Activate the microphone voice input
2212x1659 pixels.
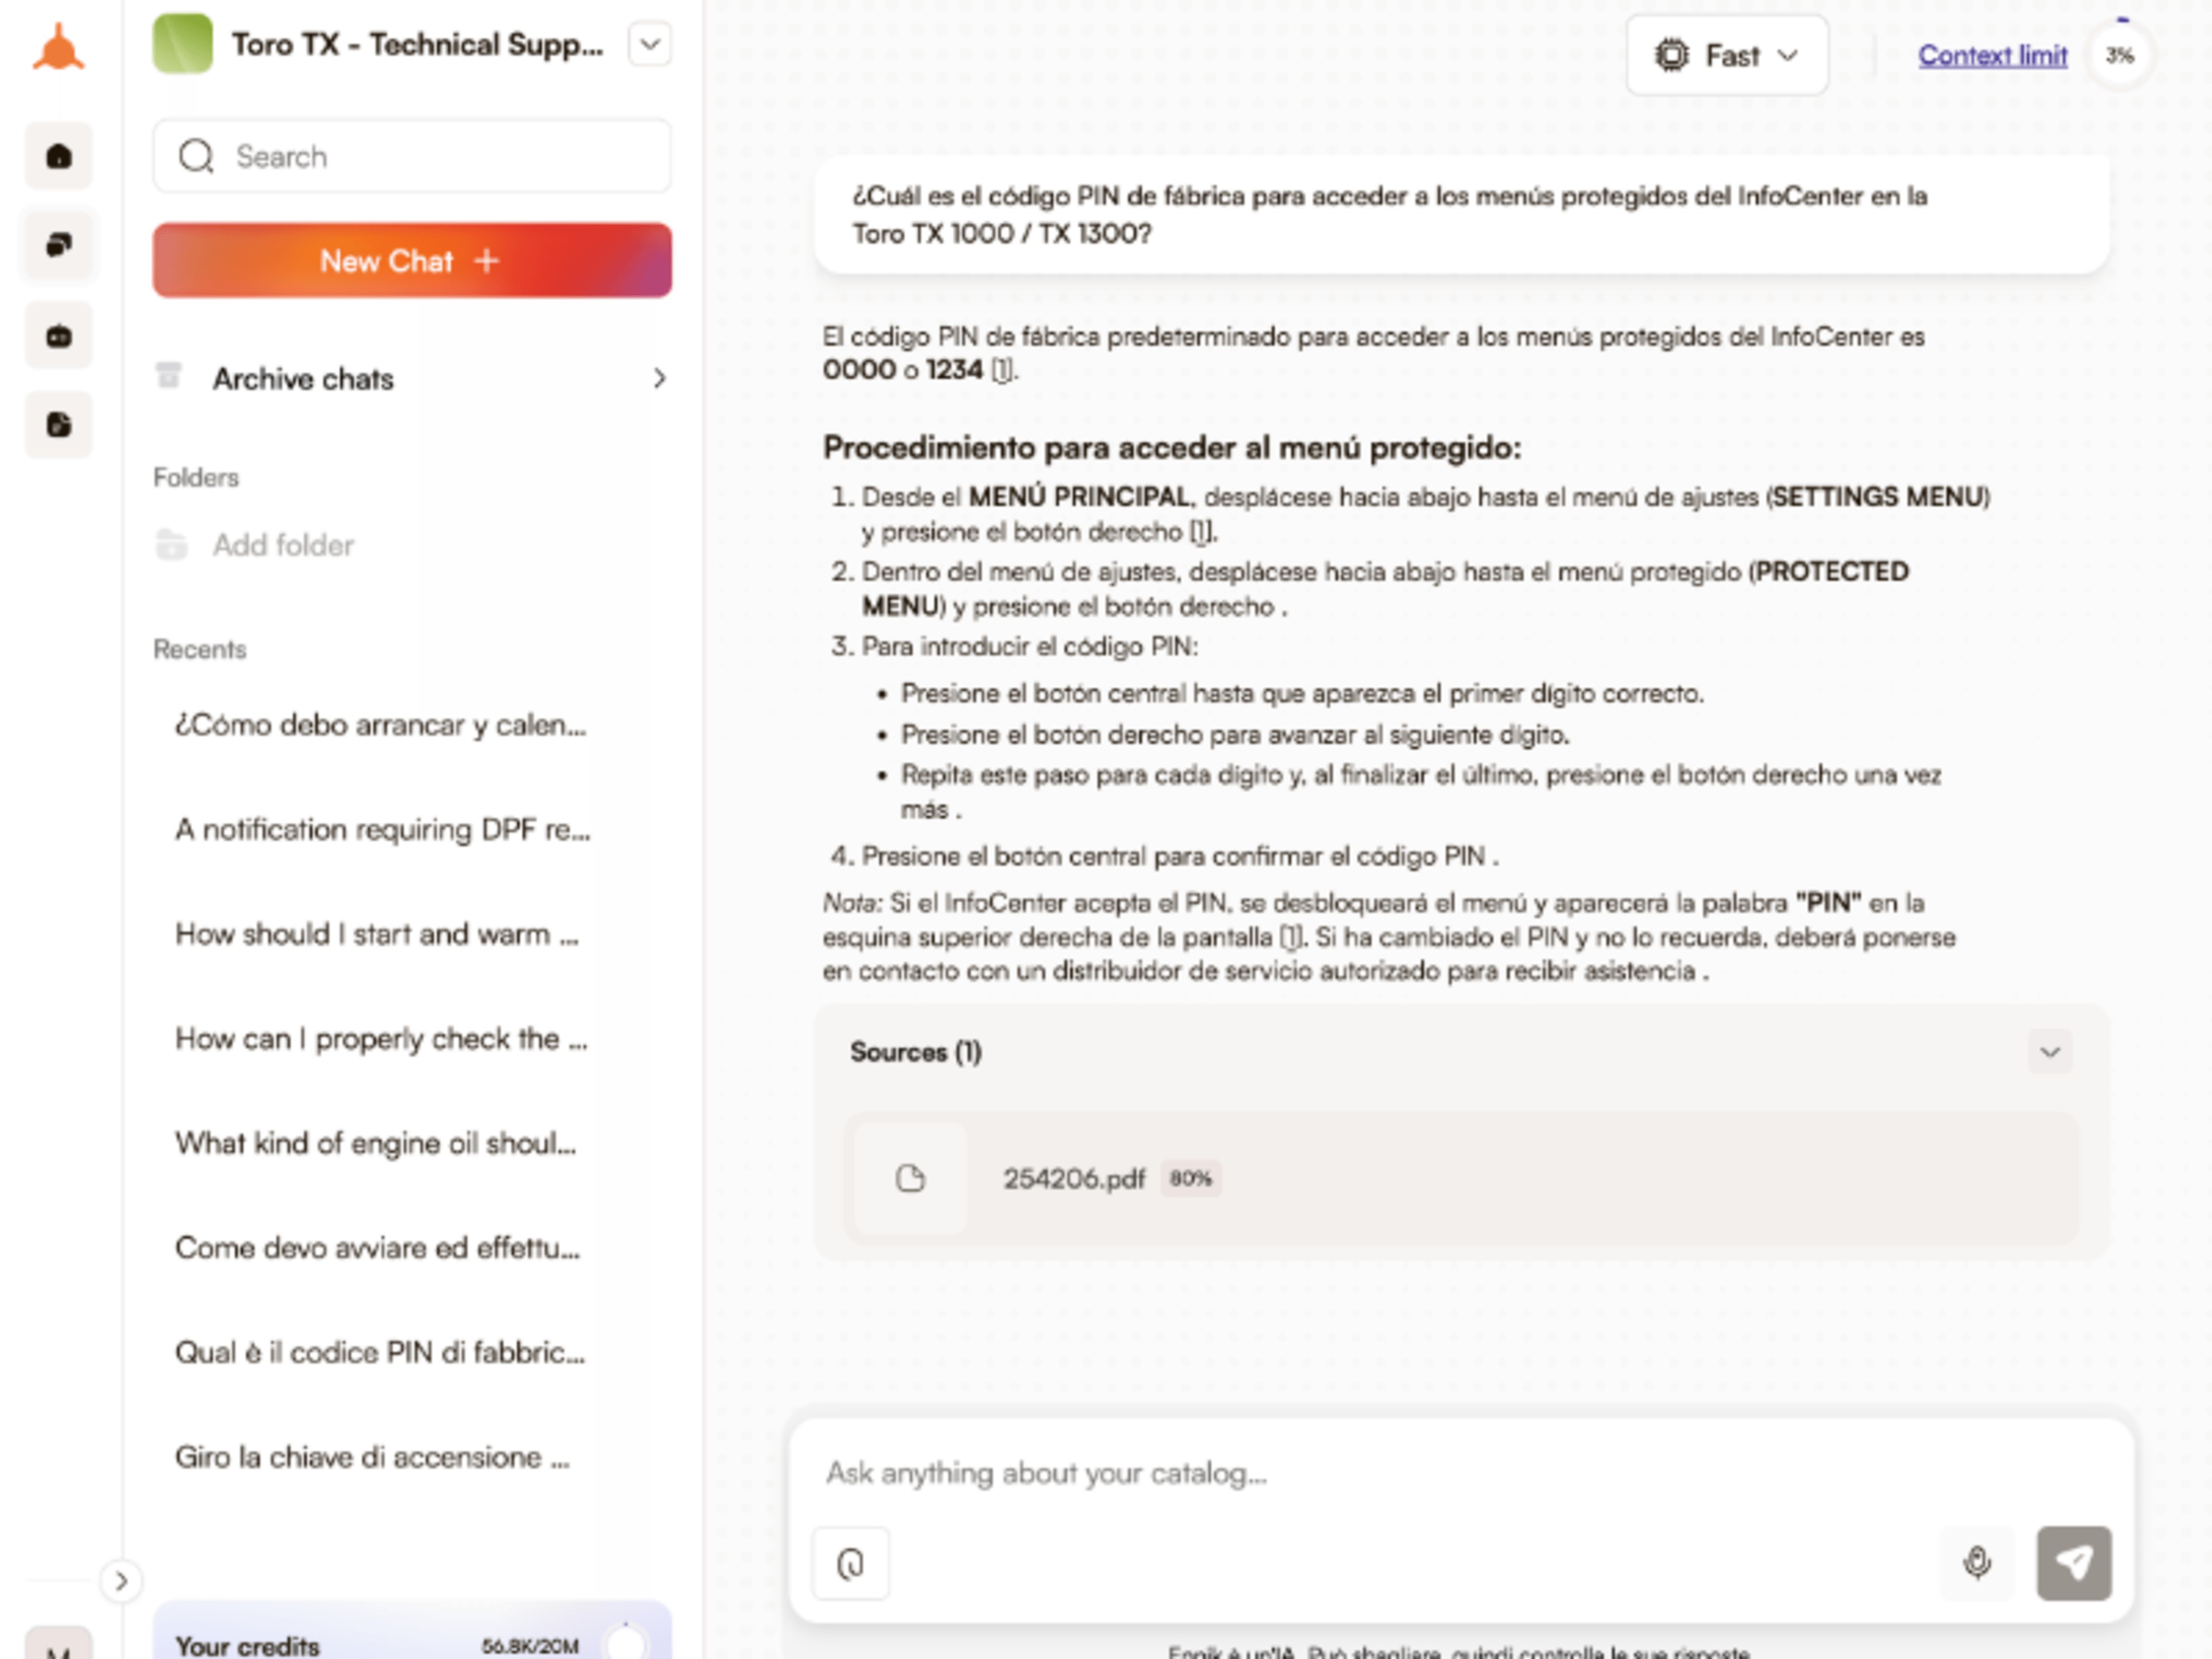click(x=1976, y=1563)
